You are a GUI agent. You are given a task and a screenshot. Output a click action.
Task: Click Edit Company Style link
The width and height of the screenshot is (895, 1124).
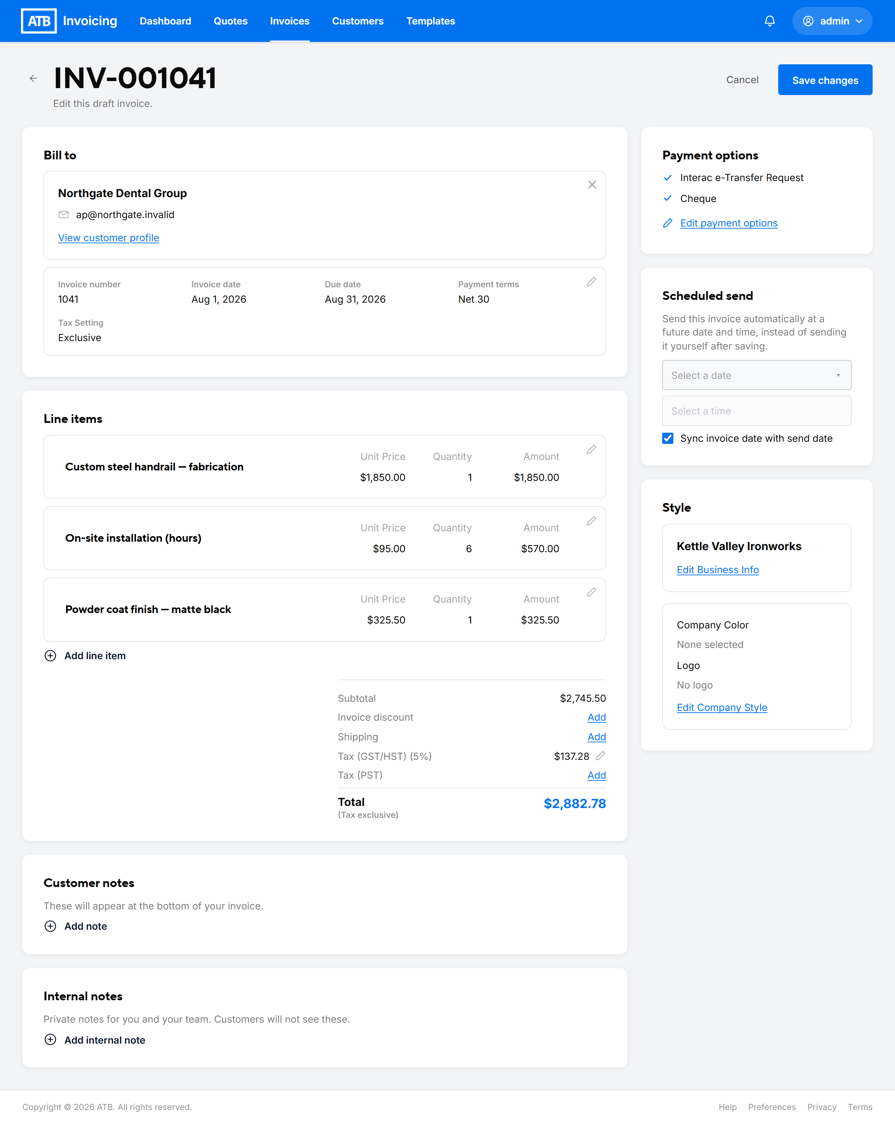point(722,707)
